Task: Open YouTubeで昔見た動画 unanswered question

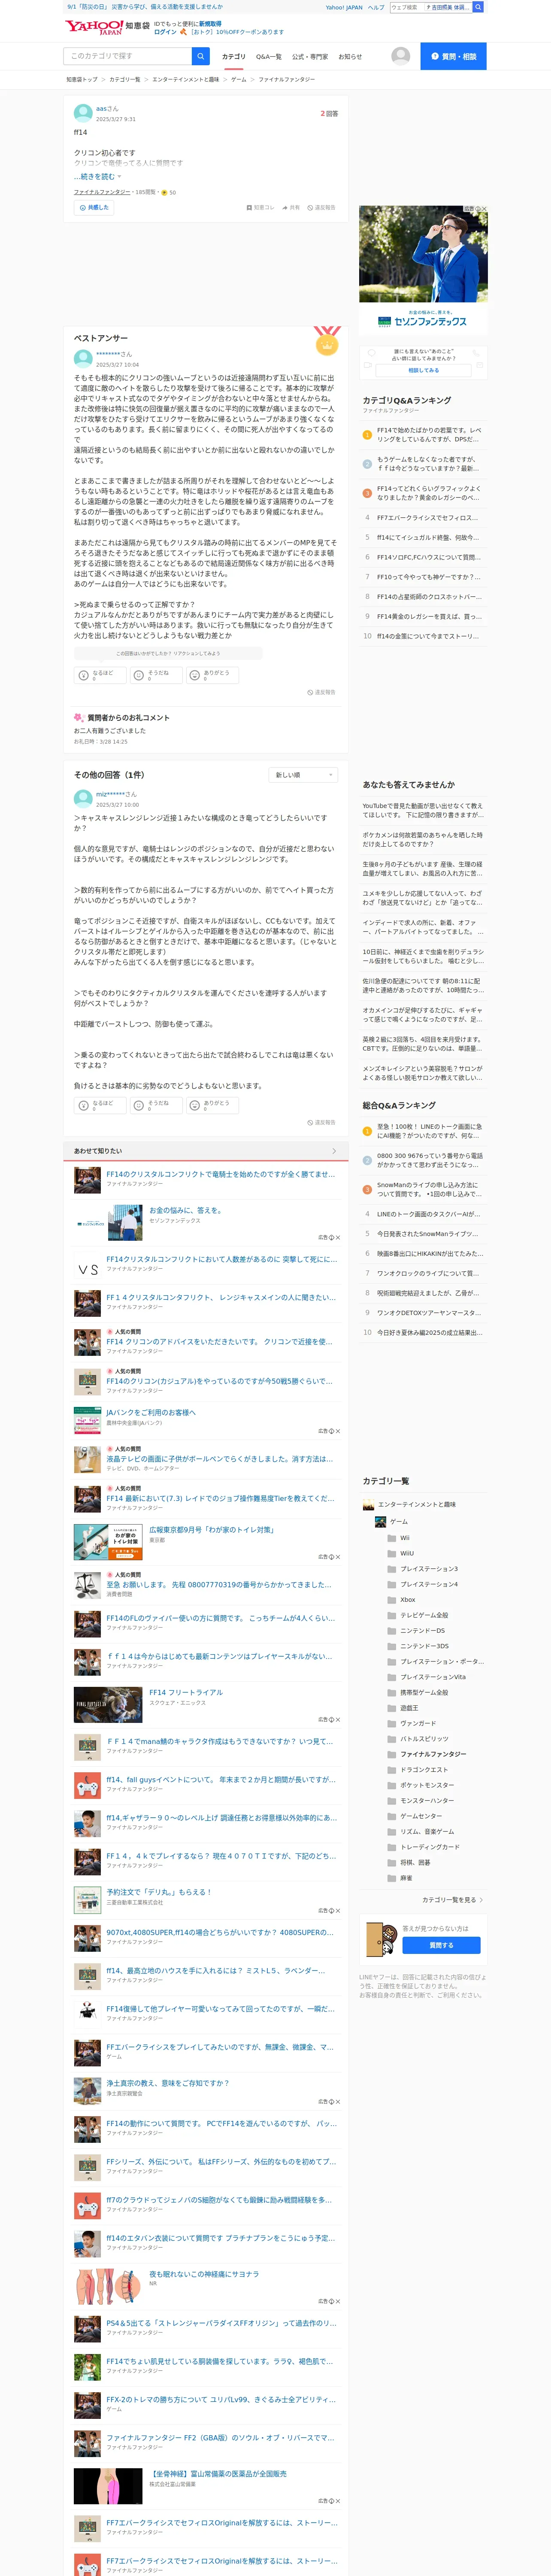Action: tap(423, 810)
